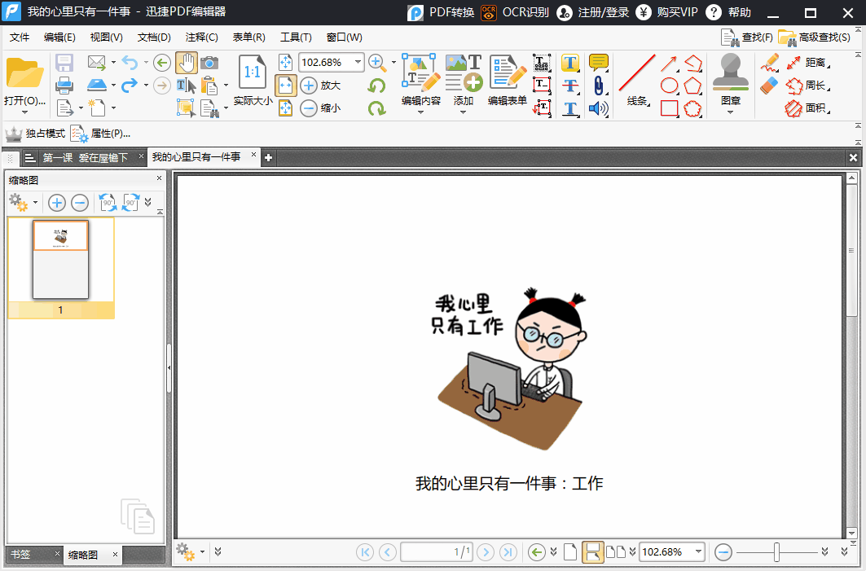Click the zoom slider at bottom
The image size is (866, 571).
776,551
